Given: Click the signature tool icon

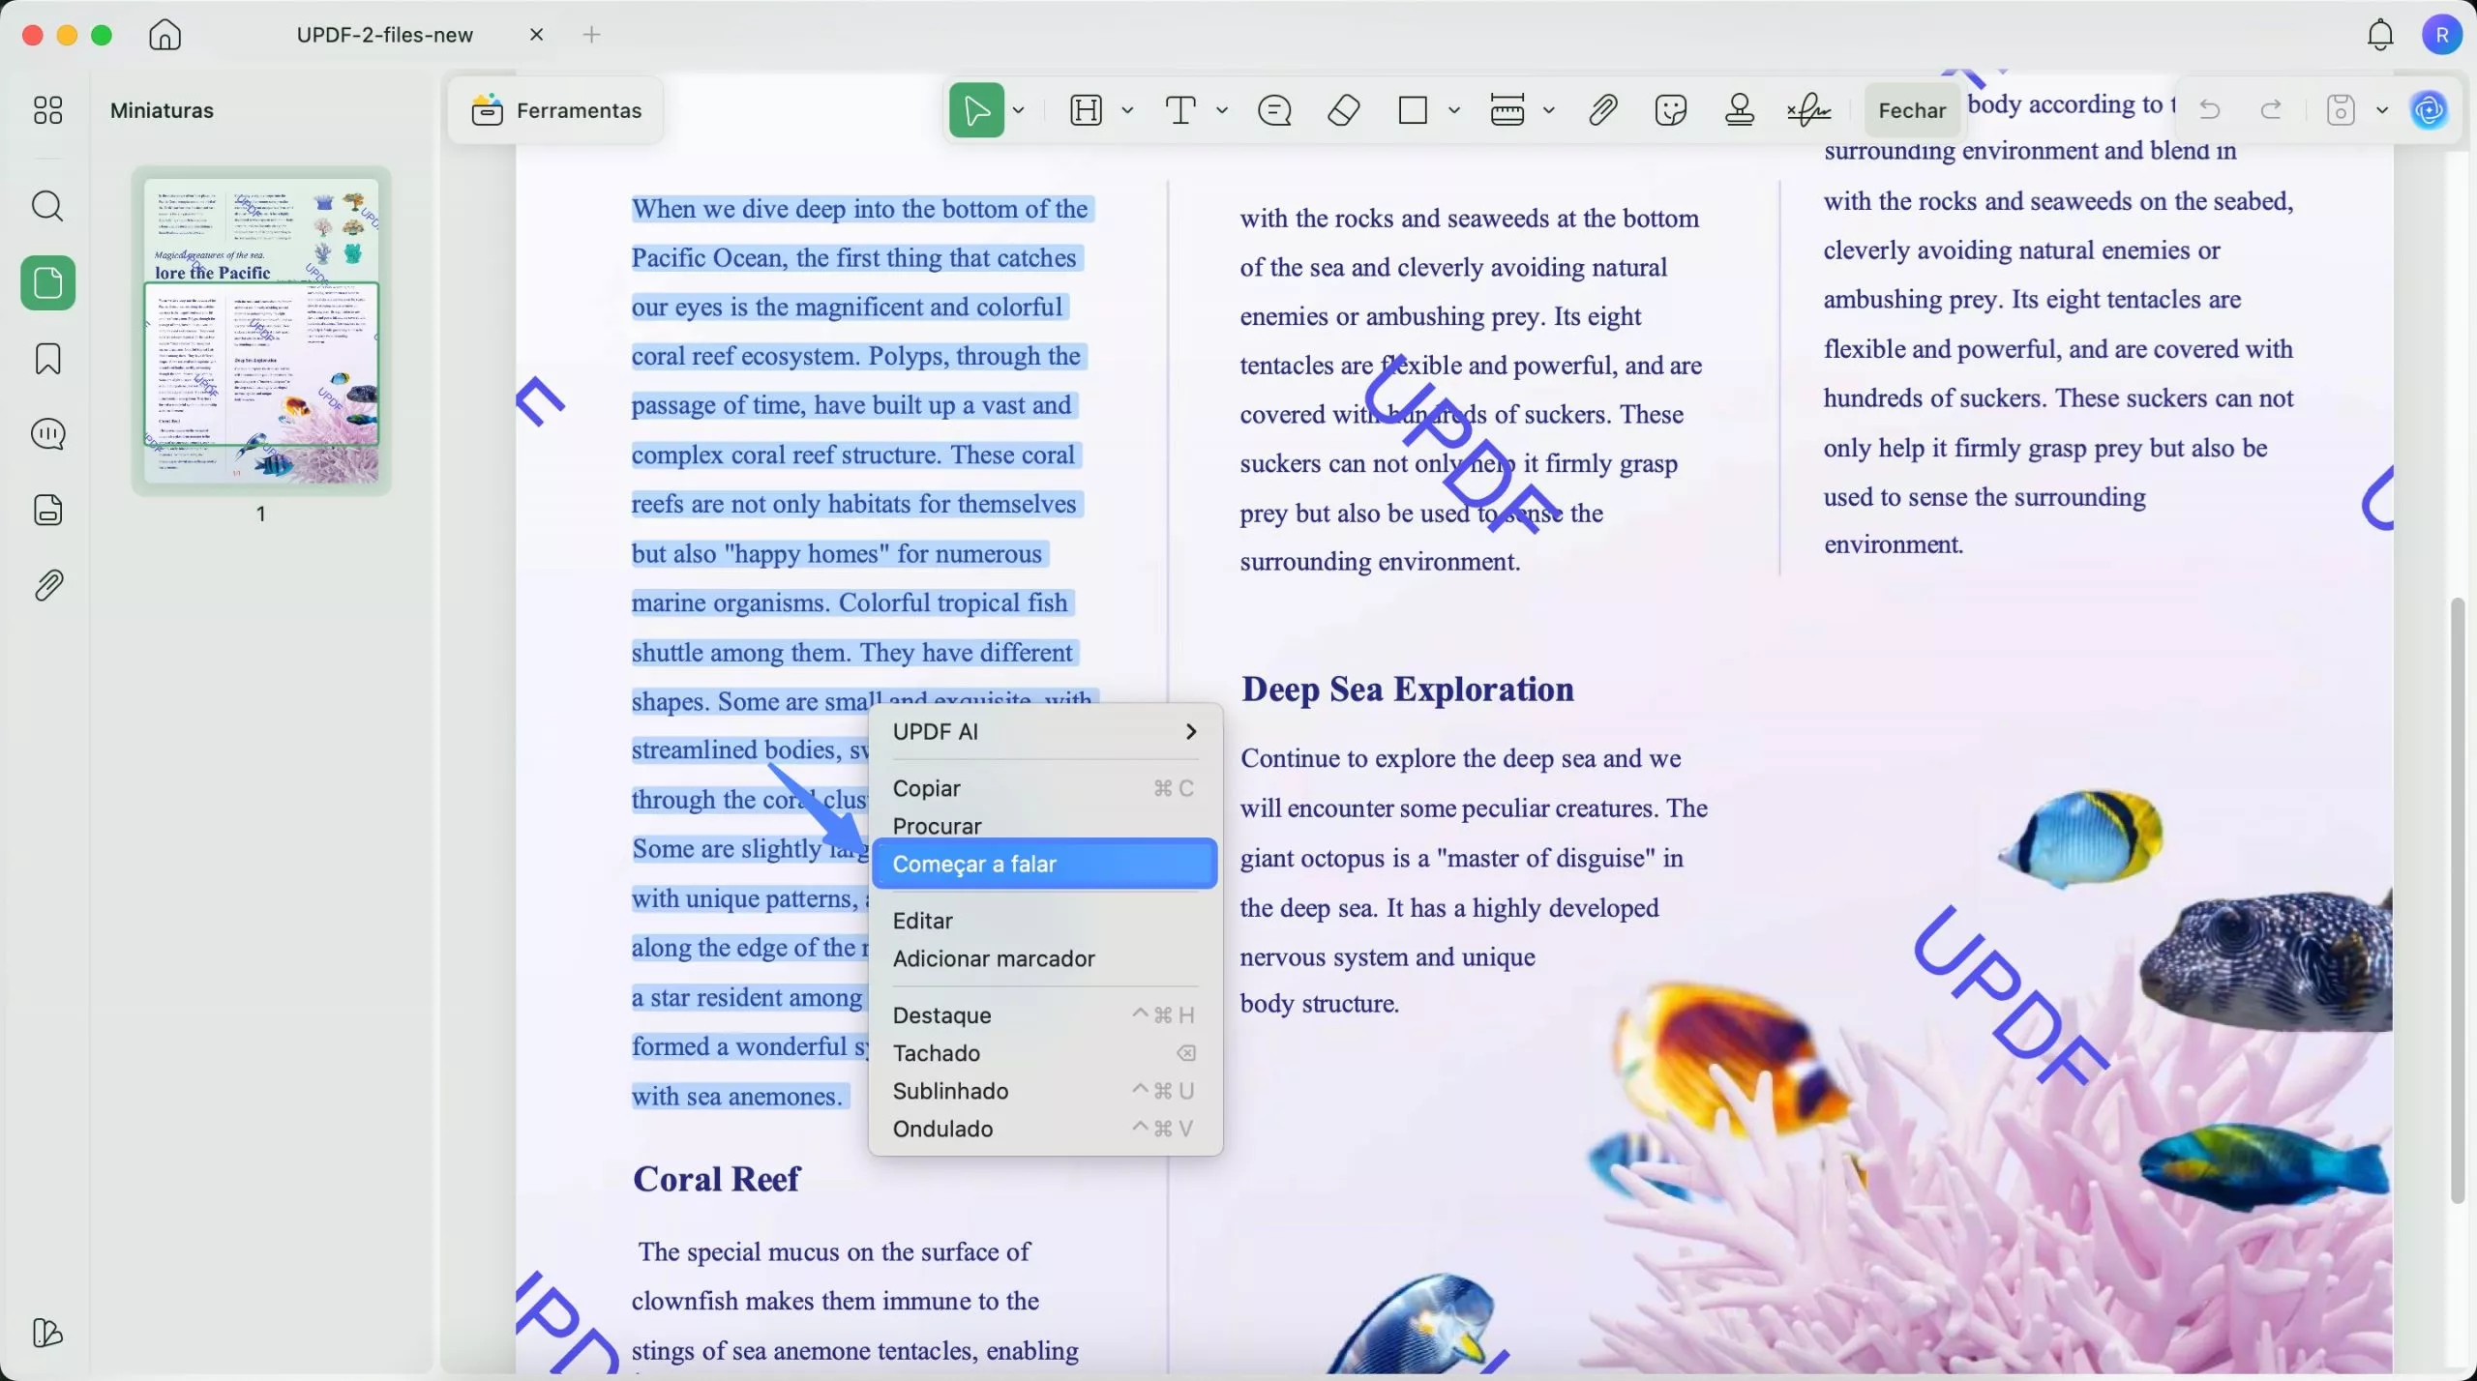Looking at the screenshot, I should tap(1807, 109).
